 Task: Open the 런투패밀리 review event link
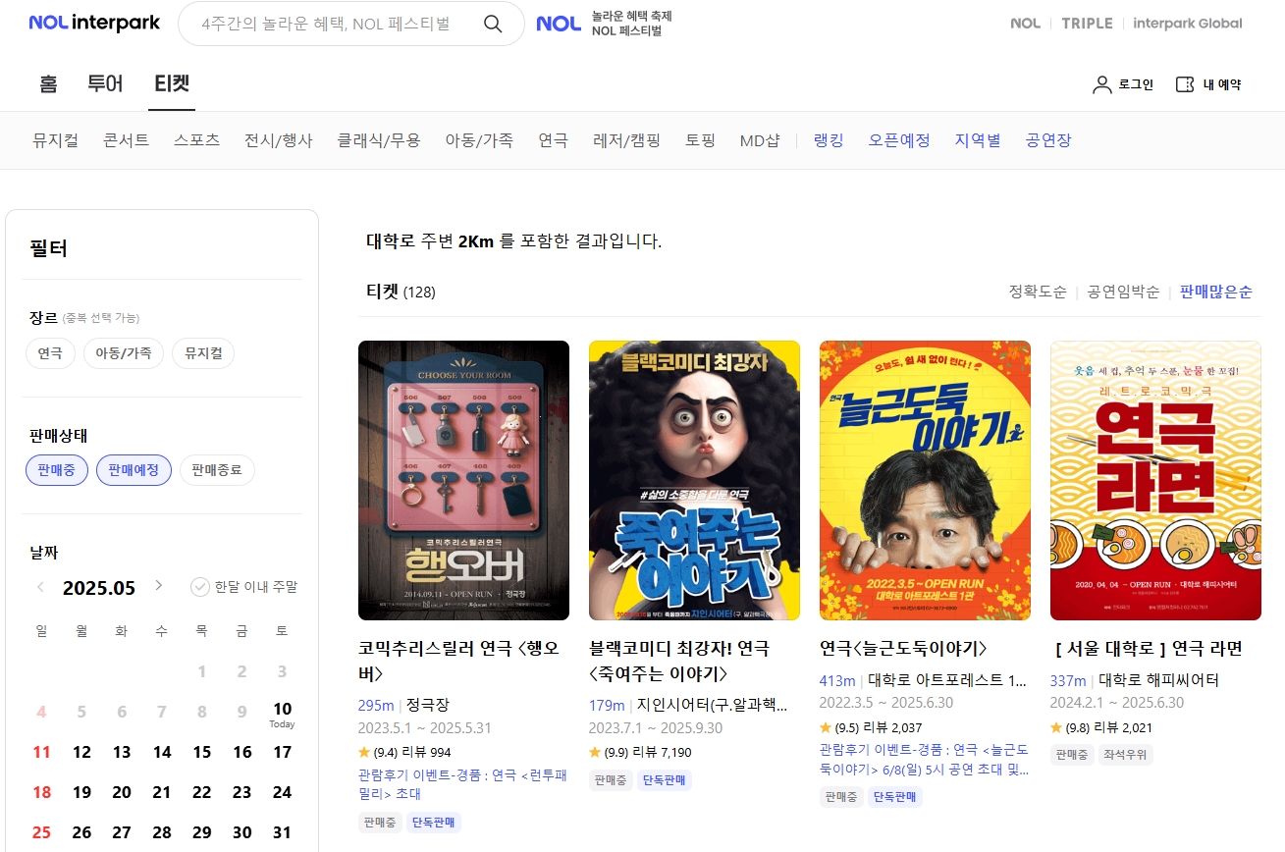pos(462,783)
